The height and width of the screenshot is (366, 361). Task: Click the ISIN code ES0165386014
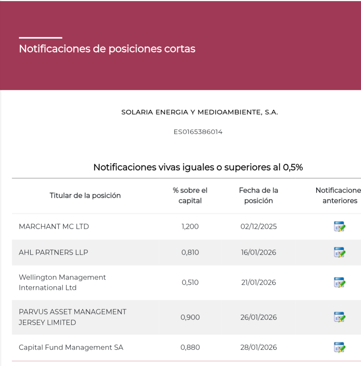[198, 132]
